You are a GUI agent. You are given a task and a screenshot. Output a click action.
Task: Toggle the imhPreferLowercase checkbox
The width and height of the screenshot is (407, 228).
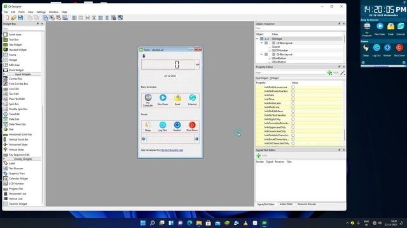pos(293,87)
